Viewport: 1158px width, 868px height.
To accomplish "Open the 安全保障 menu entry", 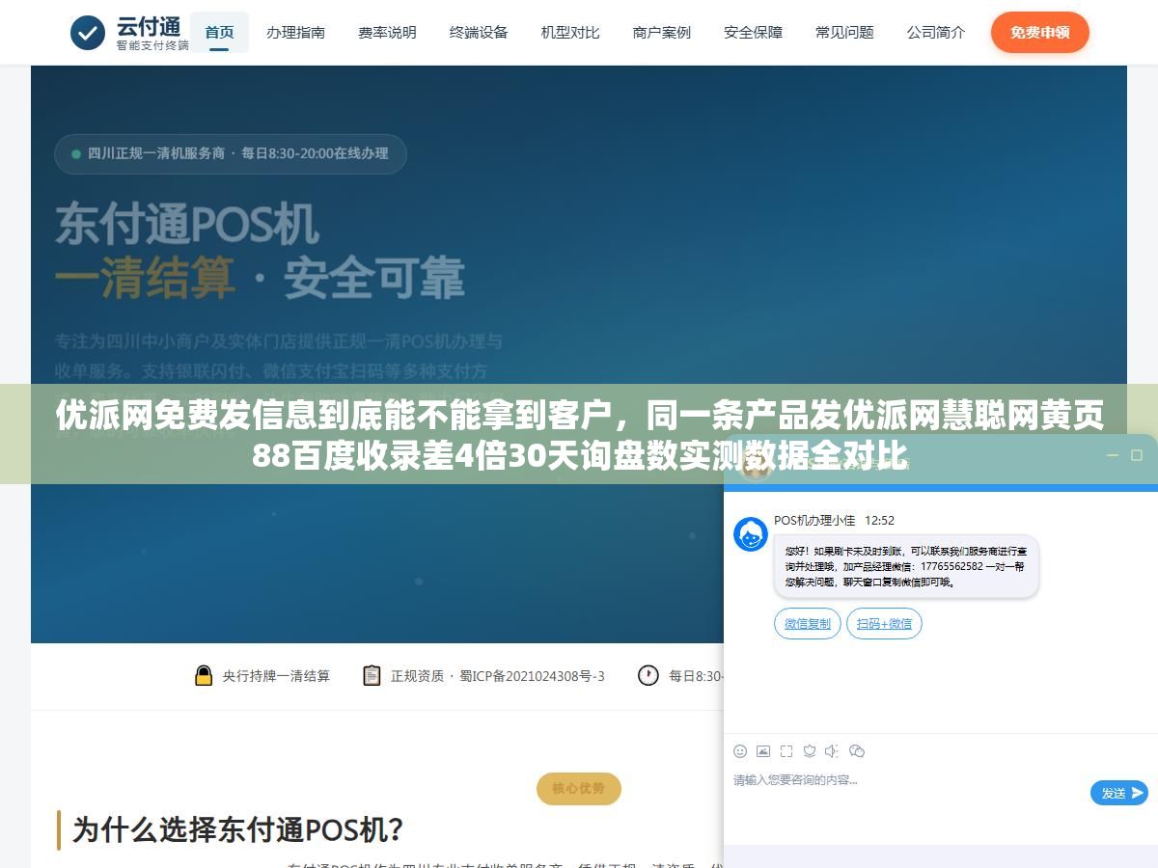I will click(x=754, y=32).
